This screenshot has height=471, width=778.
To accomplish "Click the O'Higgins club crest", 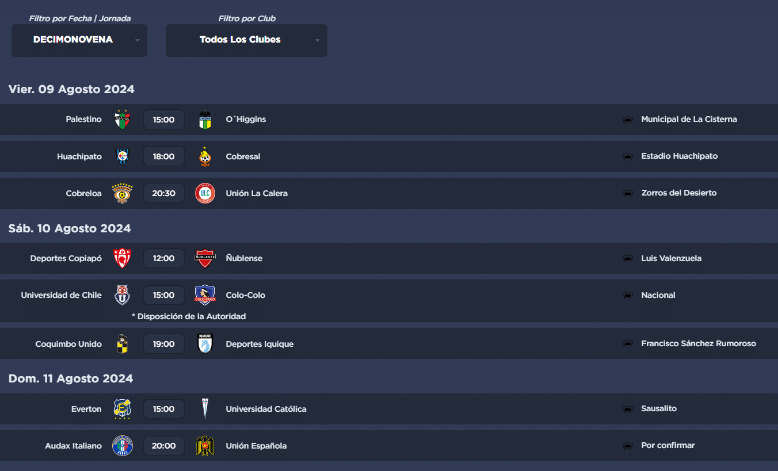I will (x=205, y=120).
